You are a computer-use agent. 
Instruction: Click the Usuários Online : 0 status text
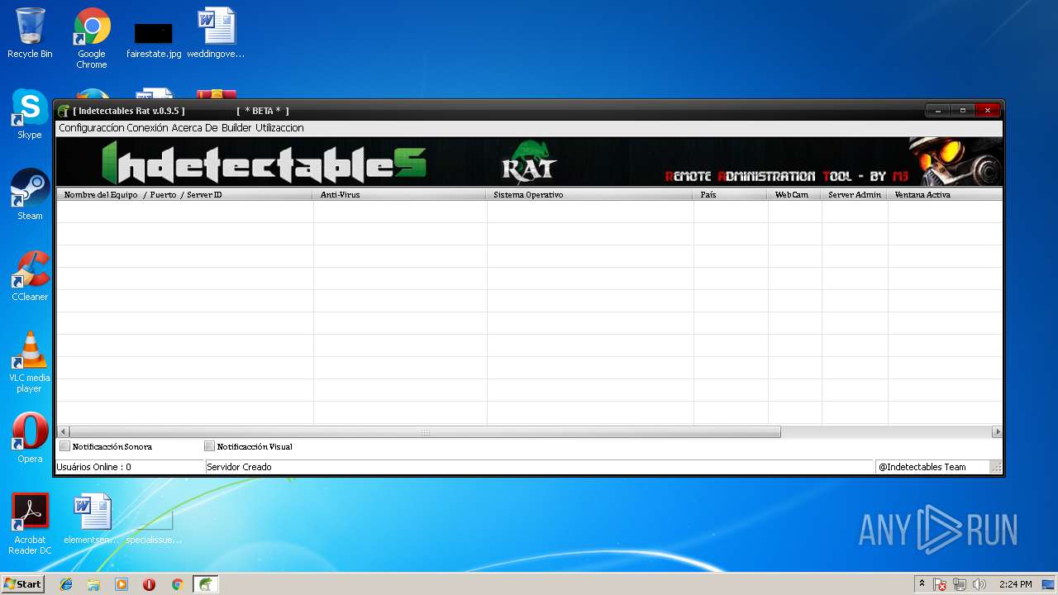(93, 467)
